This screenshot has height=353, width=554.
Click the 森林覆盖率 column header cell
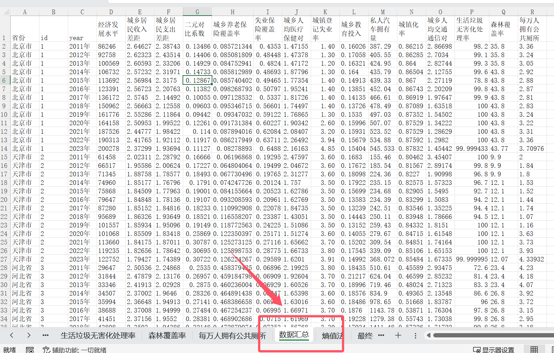pos(504,29)
